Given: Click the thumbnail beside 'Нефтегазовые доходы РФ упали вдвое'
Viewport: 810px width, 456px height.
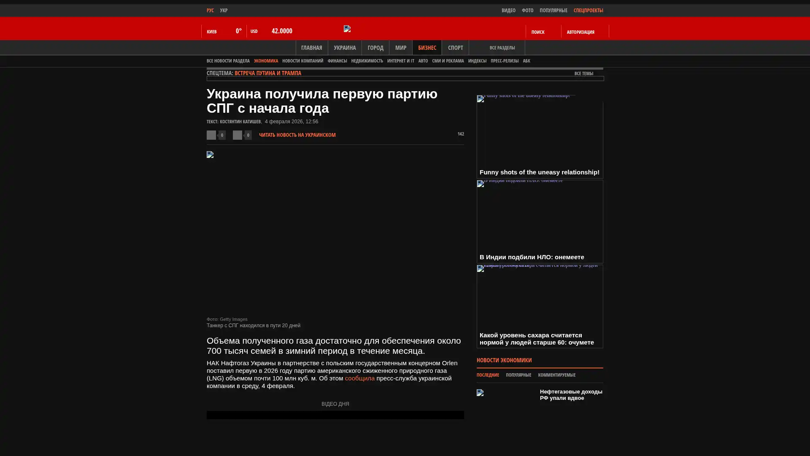Looking at the screenshot, I should coord(480,393).
